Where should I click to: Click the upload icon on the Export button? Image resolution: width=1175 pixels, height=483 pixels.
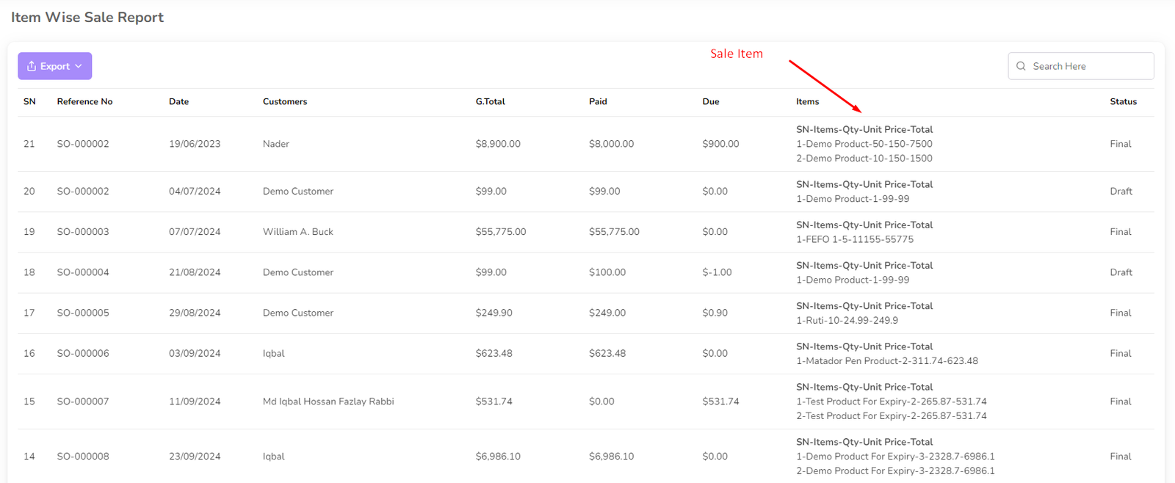tap(32, 66)
